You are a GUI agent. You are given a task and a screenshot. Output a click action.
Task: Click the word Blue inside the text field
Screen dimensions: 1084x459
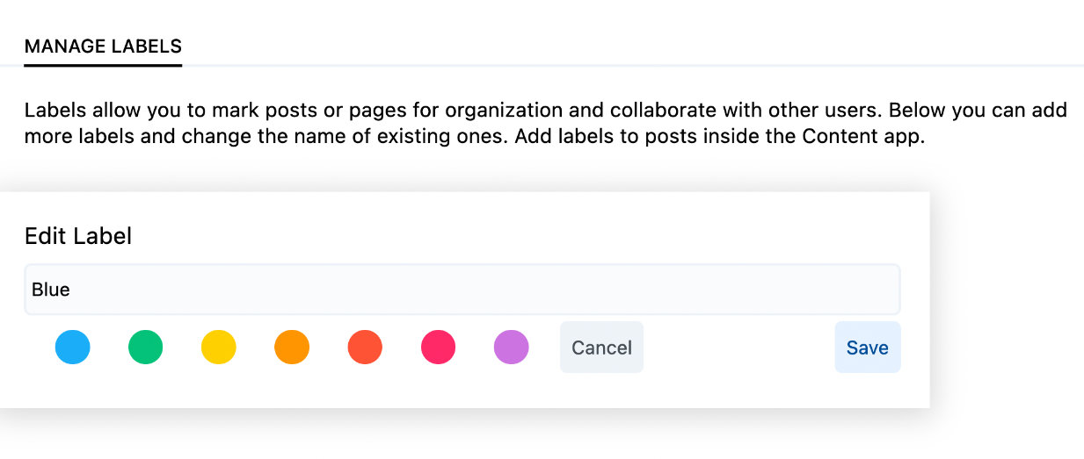(51, 290)
